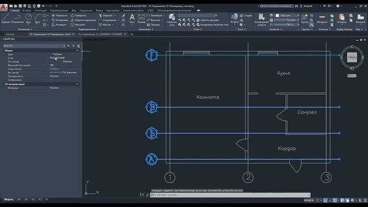
Task: Click the Сопряжение (Fillet) tool
Action: coord(108,20)
